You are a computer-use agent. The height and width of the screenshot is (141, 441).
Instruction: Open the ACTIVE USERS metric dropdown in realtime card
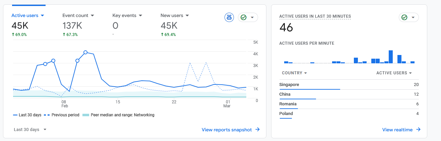394,73
